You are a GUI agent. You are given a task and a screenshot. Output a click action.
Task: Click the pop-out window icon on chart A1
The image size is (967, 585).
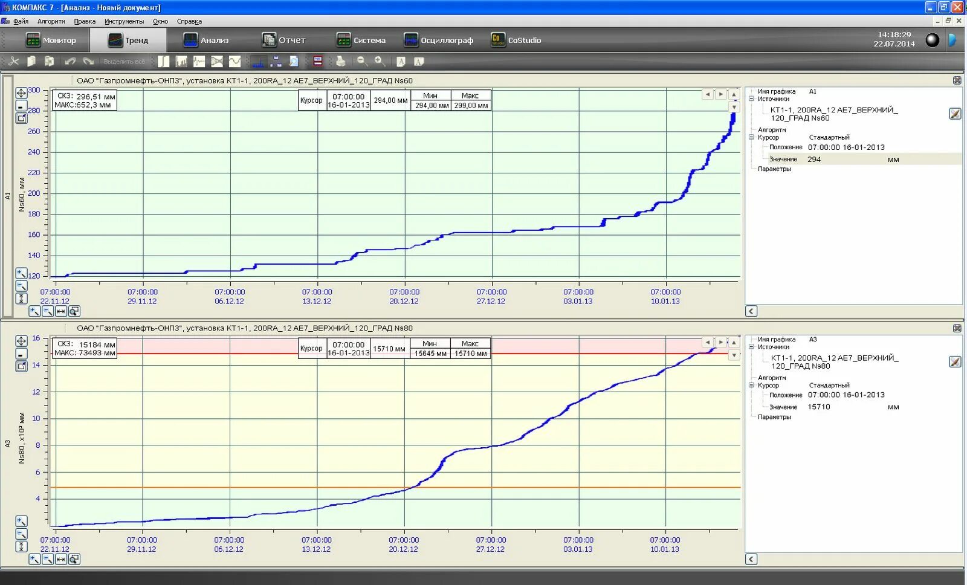(21, 118)
